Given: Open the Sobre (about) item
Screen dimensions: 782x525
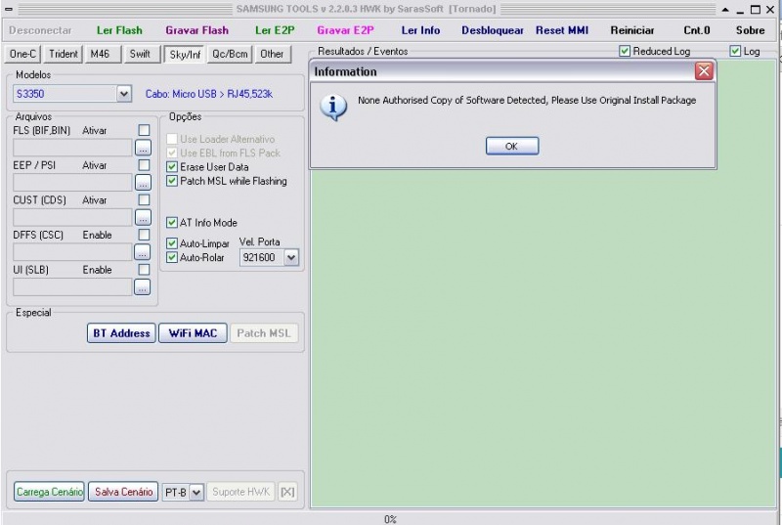Looking at the screenshot, I should (x=750, y=30).
